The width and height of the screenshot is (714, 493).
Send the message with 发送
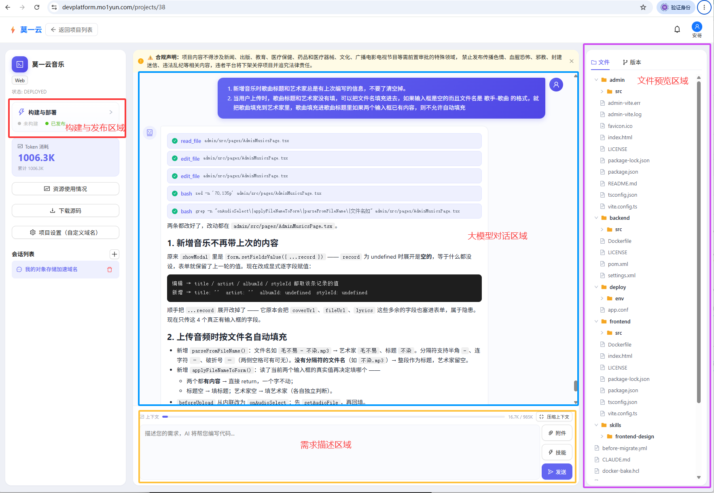557,472
